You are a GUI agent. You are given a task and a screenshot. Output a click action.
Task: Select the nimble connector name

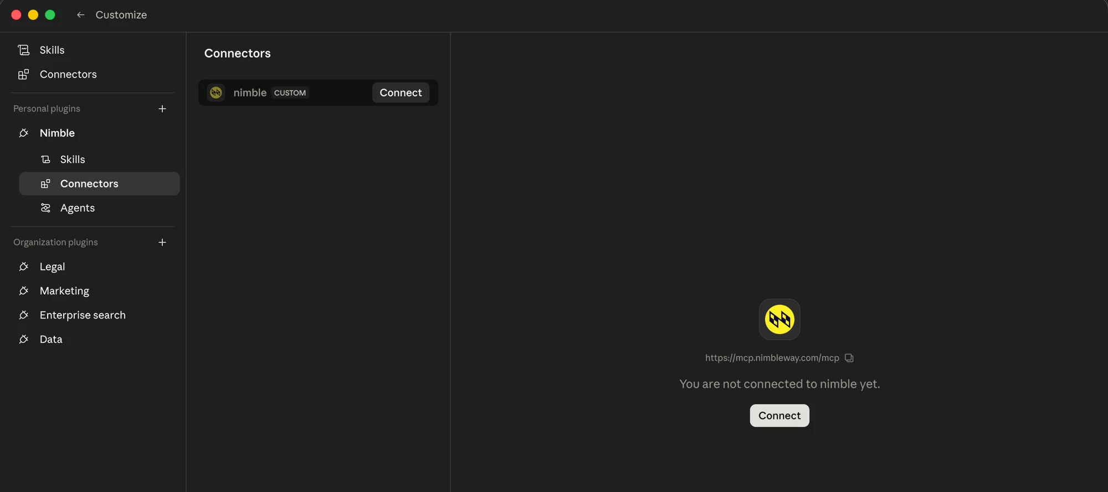coord(250,93)
